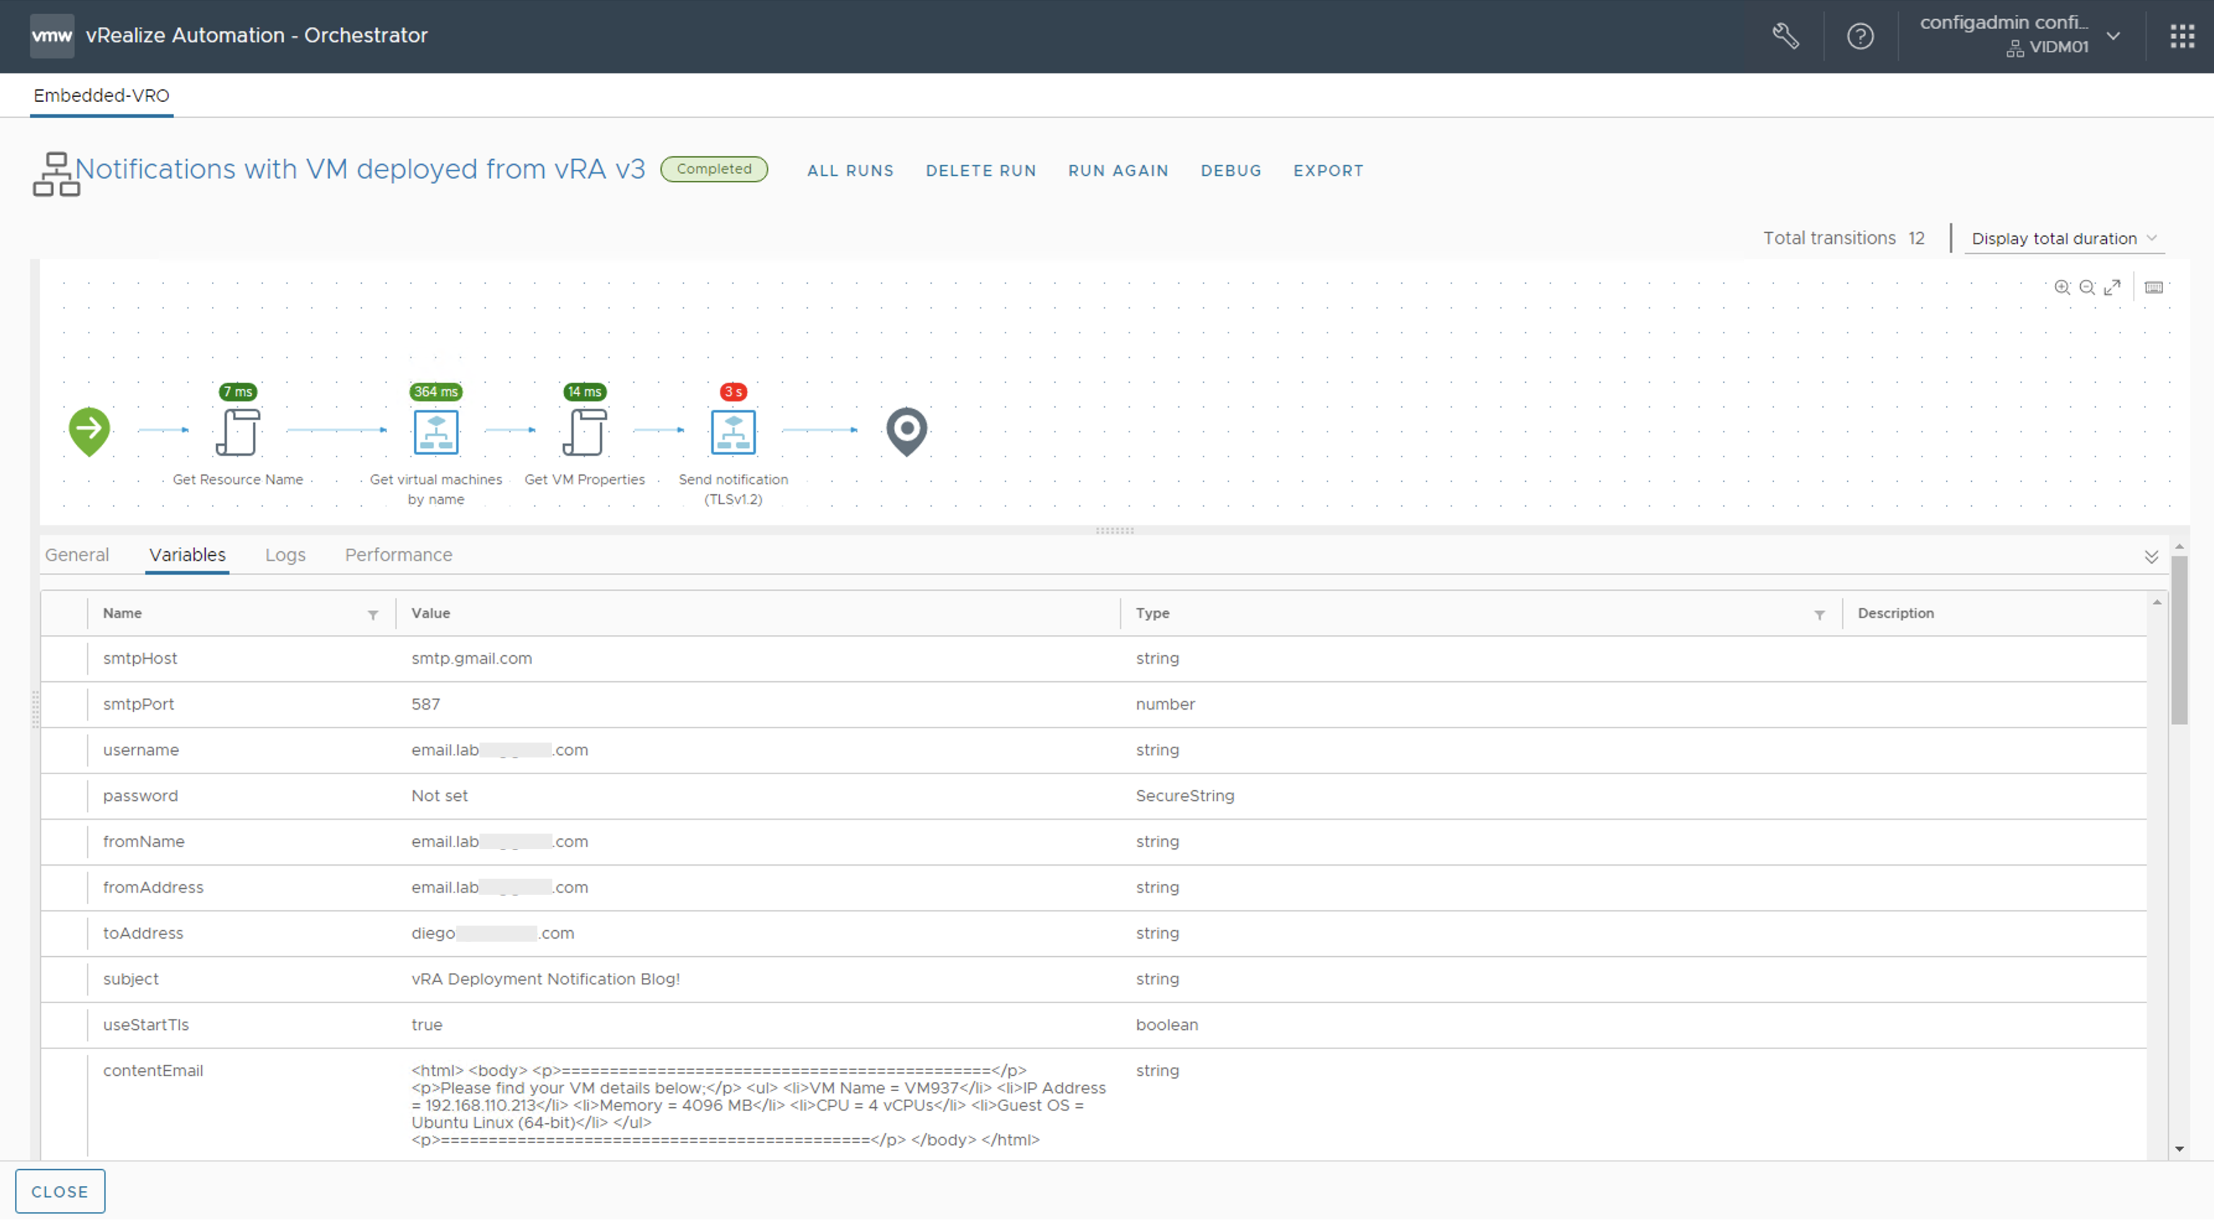The image size is (2214, 1220).
Task: Open the Display total duration dropdown
Action: (x=2063, y=239)
